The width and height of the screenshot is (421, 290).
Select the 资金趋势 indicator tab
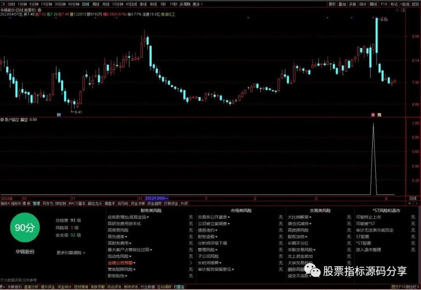(154, 203)
